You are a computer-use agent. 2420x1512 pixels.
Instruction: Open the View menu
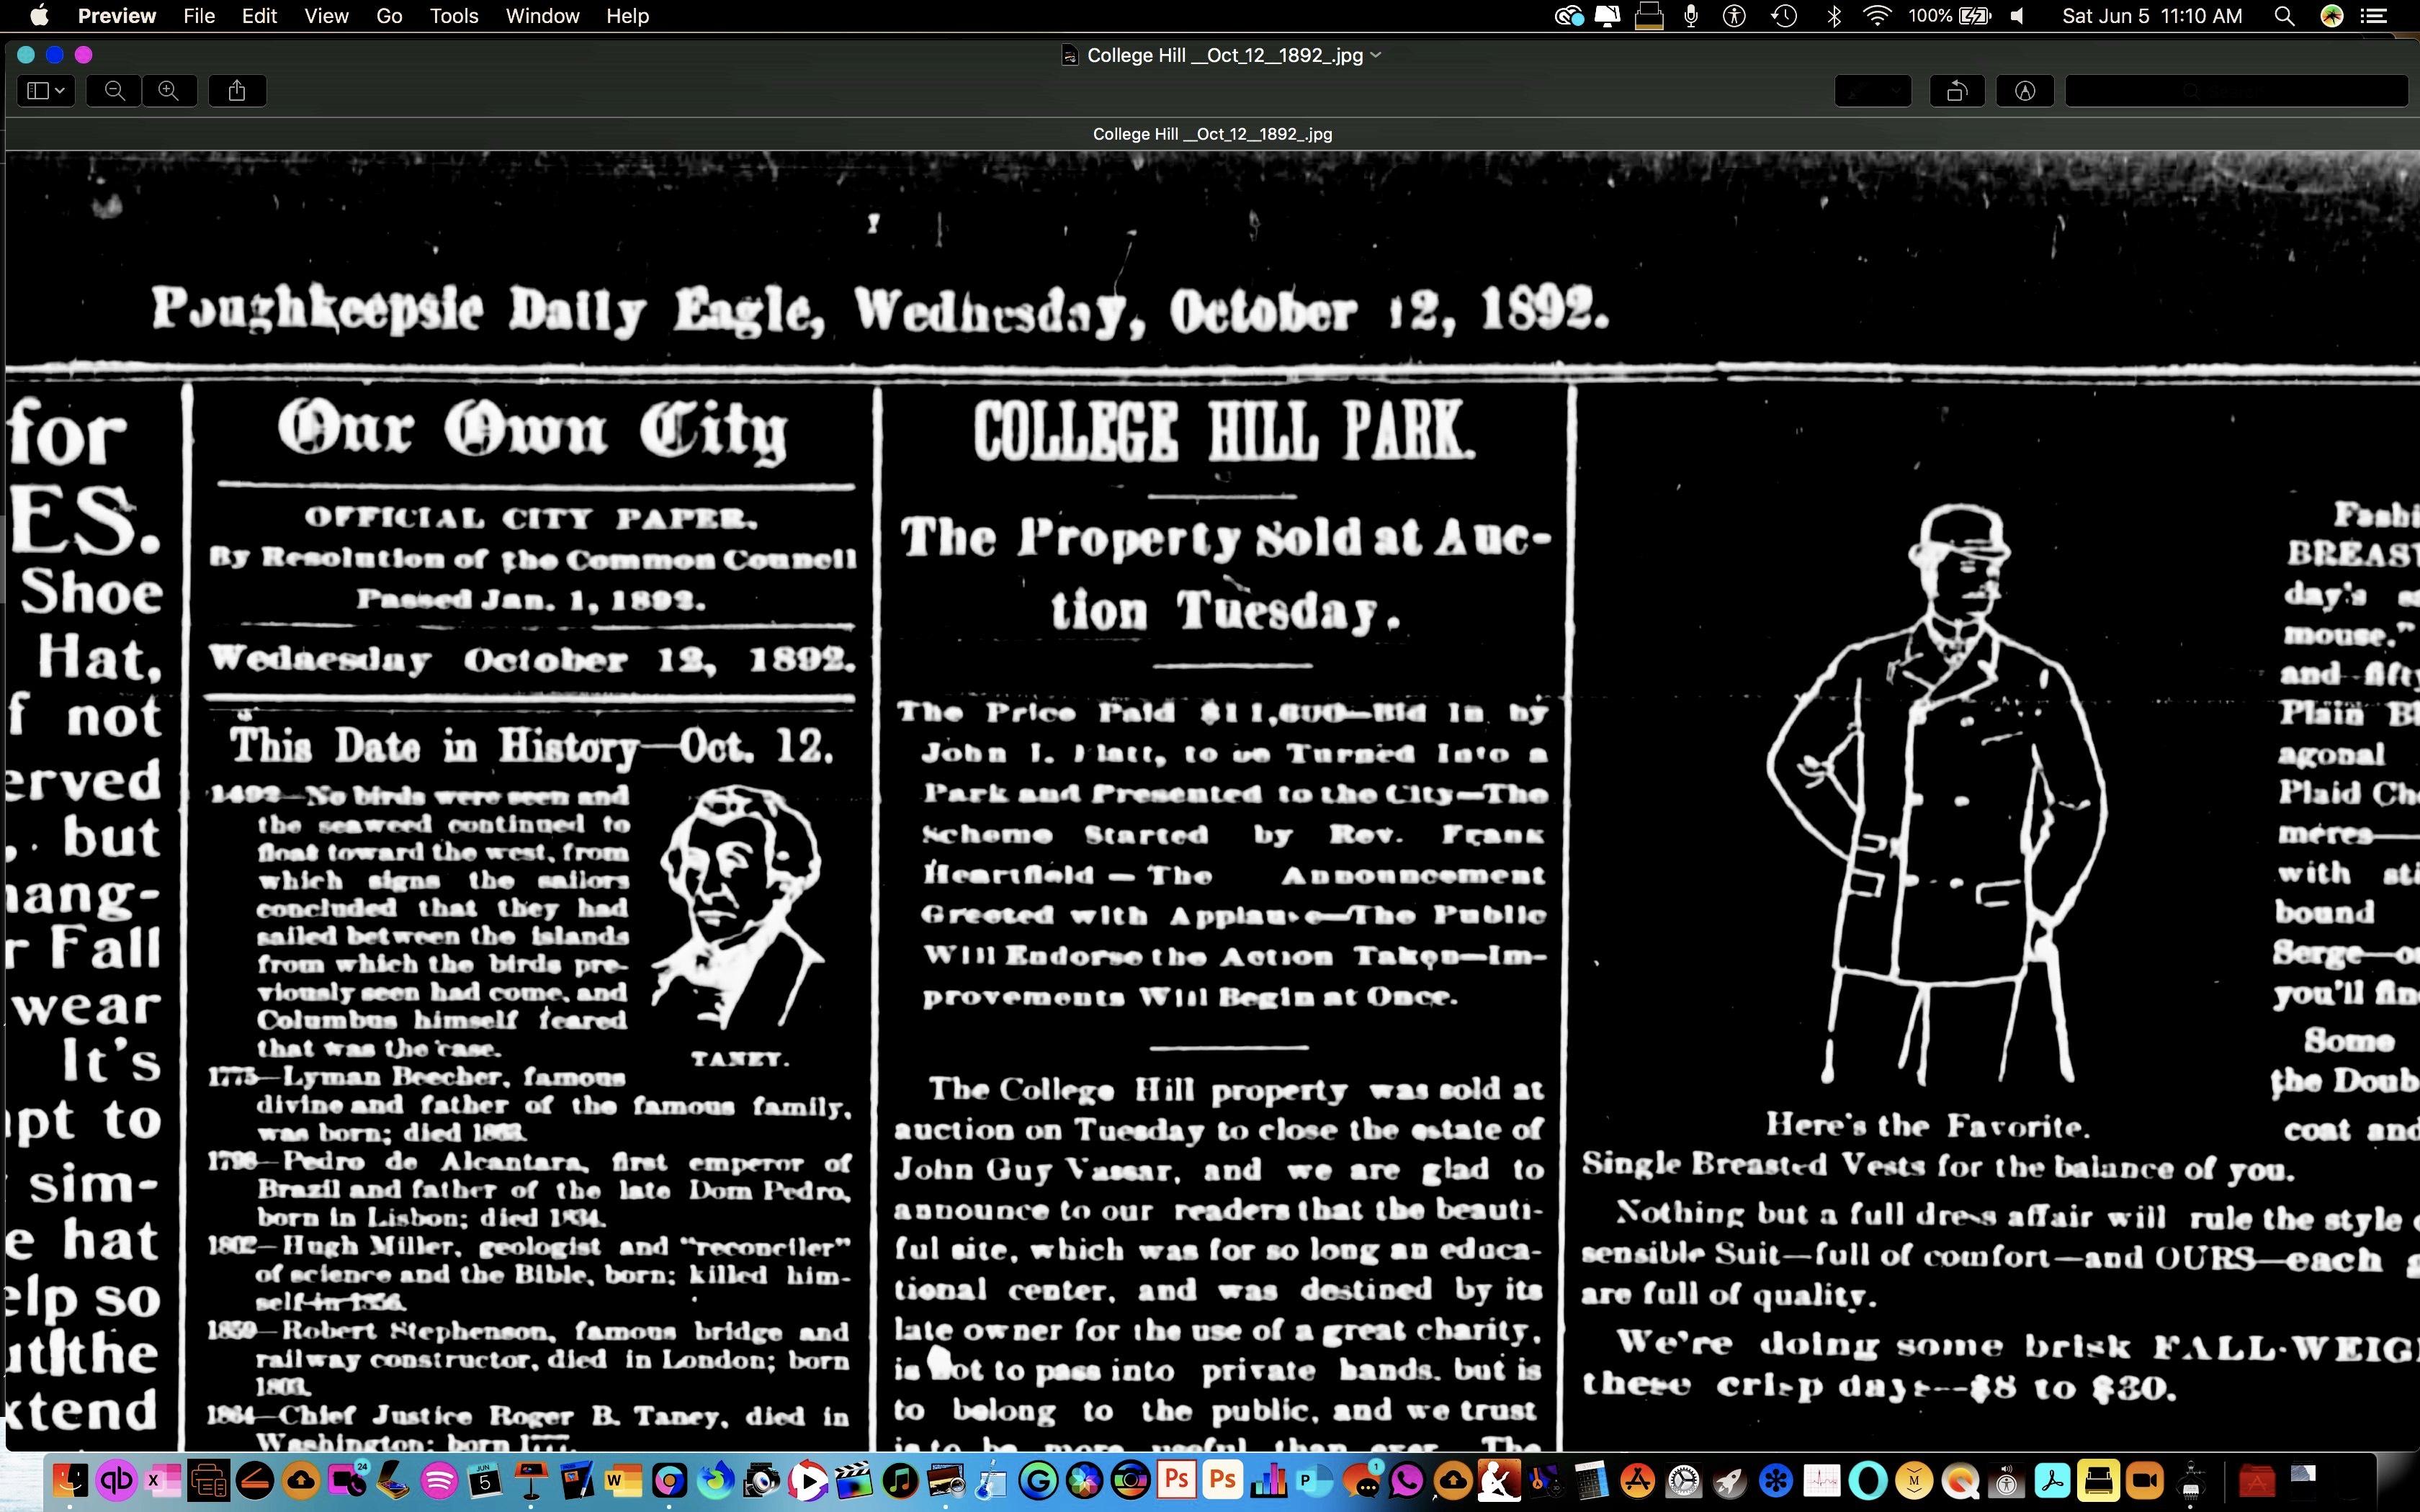(x=326, y=16)
